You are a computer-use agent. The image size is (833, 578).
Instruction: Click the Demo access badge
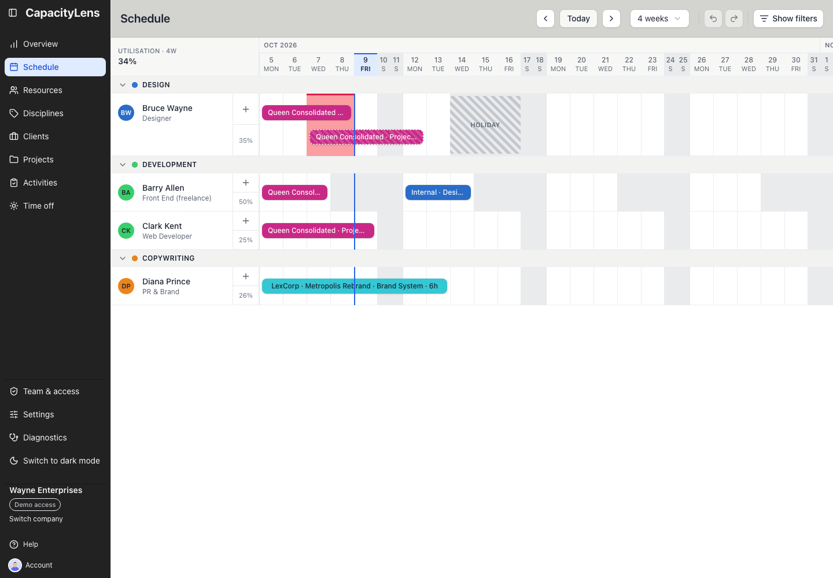tap(35, 505)
